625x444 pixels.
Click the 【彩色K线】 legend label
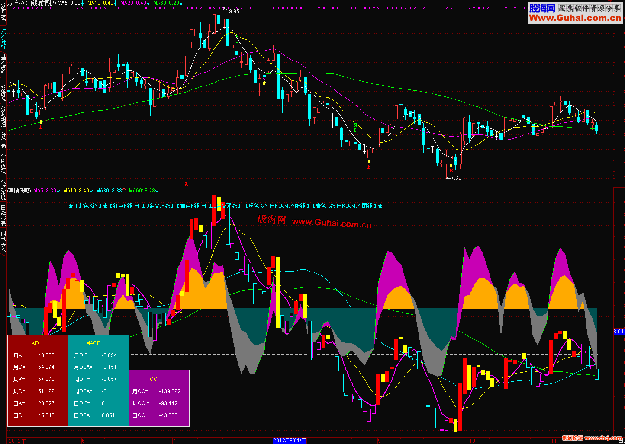[88, 206]
